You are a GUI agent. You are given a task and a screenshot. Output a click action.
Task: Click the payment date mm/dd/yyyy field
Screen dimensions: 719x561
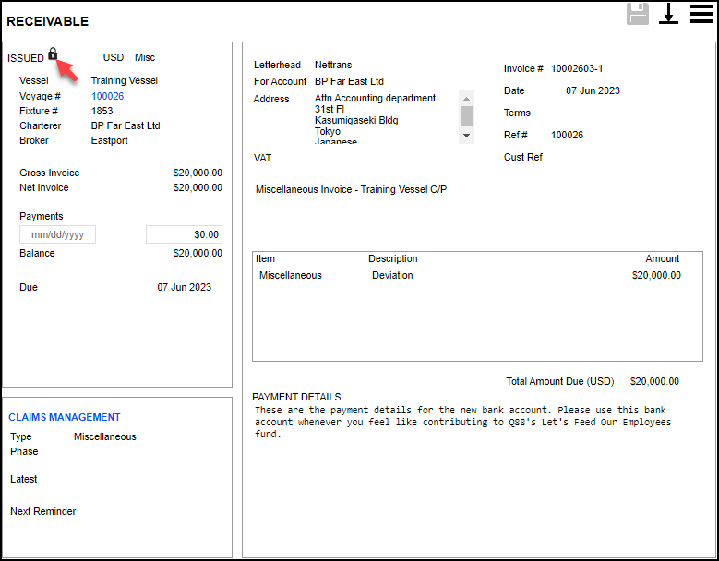pos(58,234)
